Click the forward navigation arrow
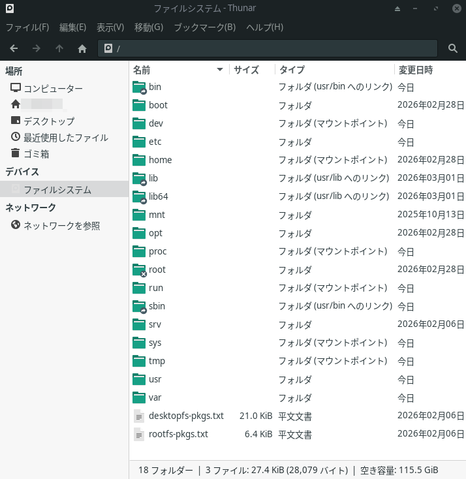 coord(37,48)
